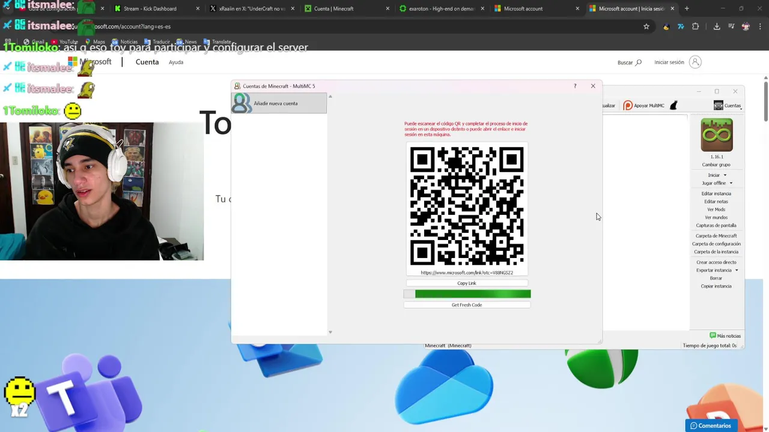The height and width of the screenshot is (432, 769).
Task: Bookmark page with the star icon
Action: click(x=646, y=26)
